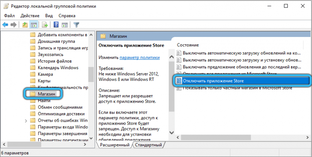The height and width of the screenshot is (157, 312).
Task: Open the Вид menu
Action: pos(49,16)
